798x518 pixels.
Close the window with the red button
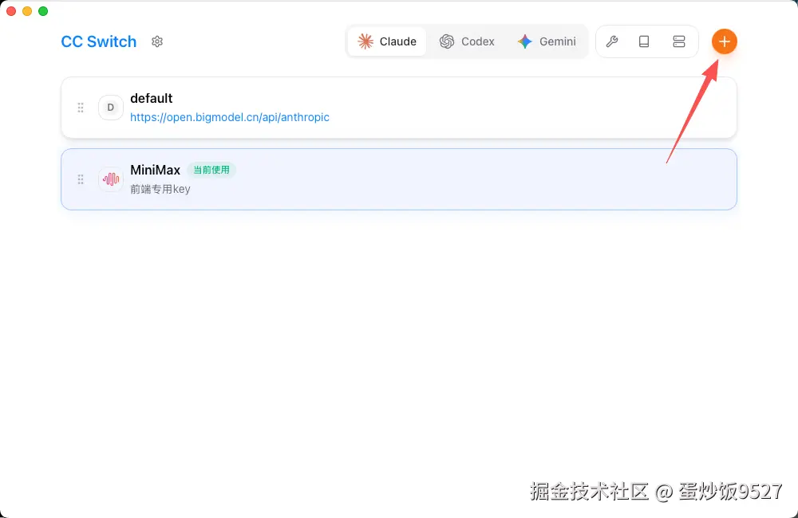point(11,11)
